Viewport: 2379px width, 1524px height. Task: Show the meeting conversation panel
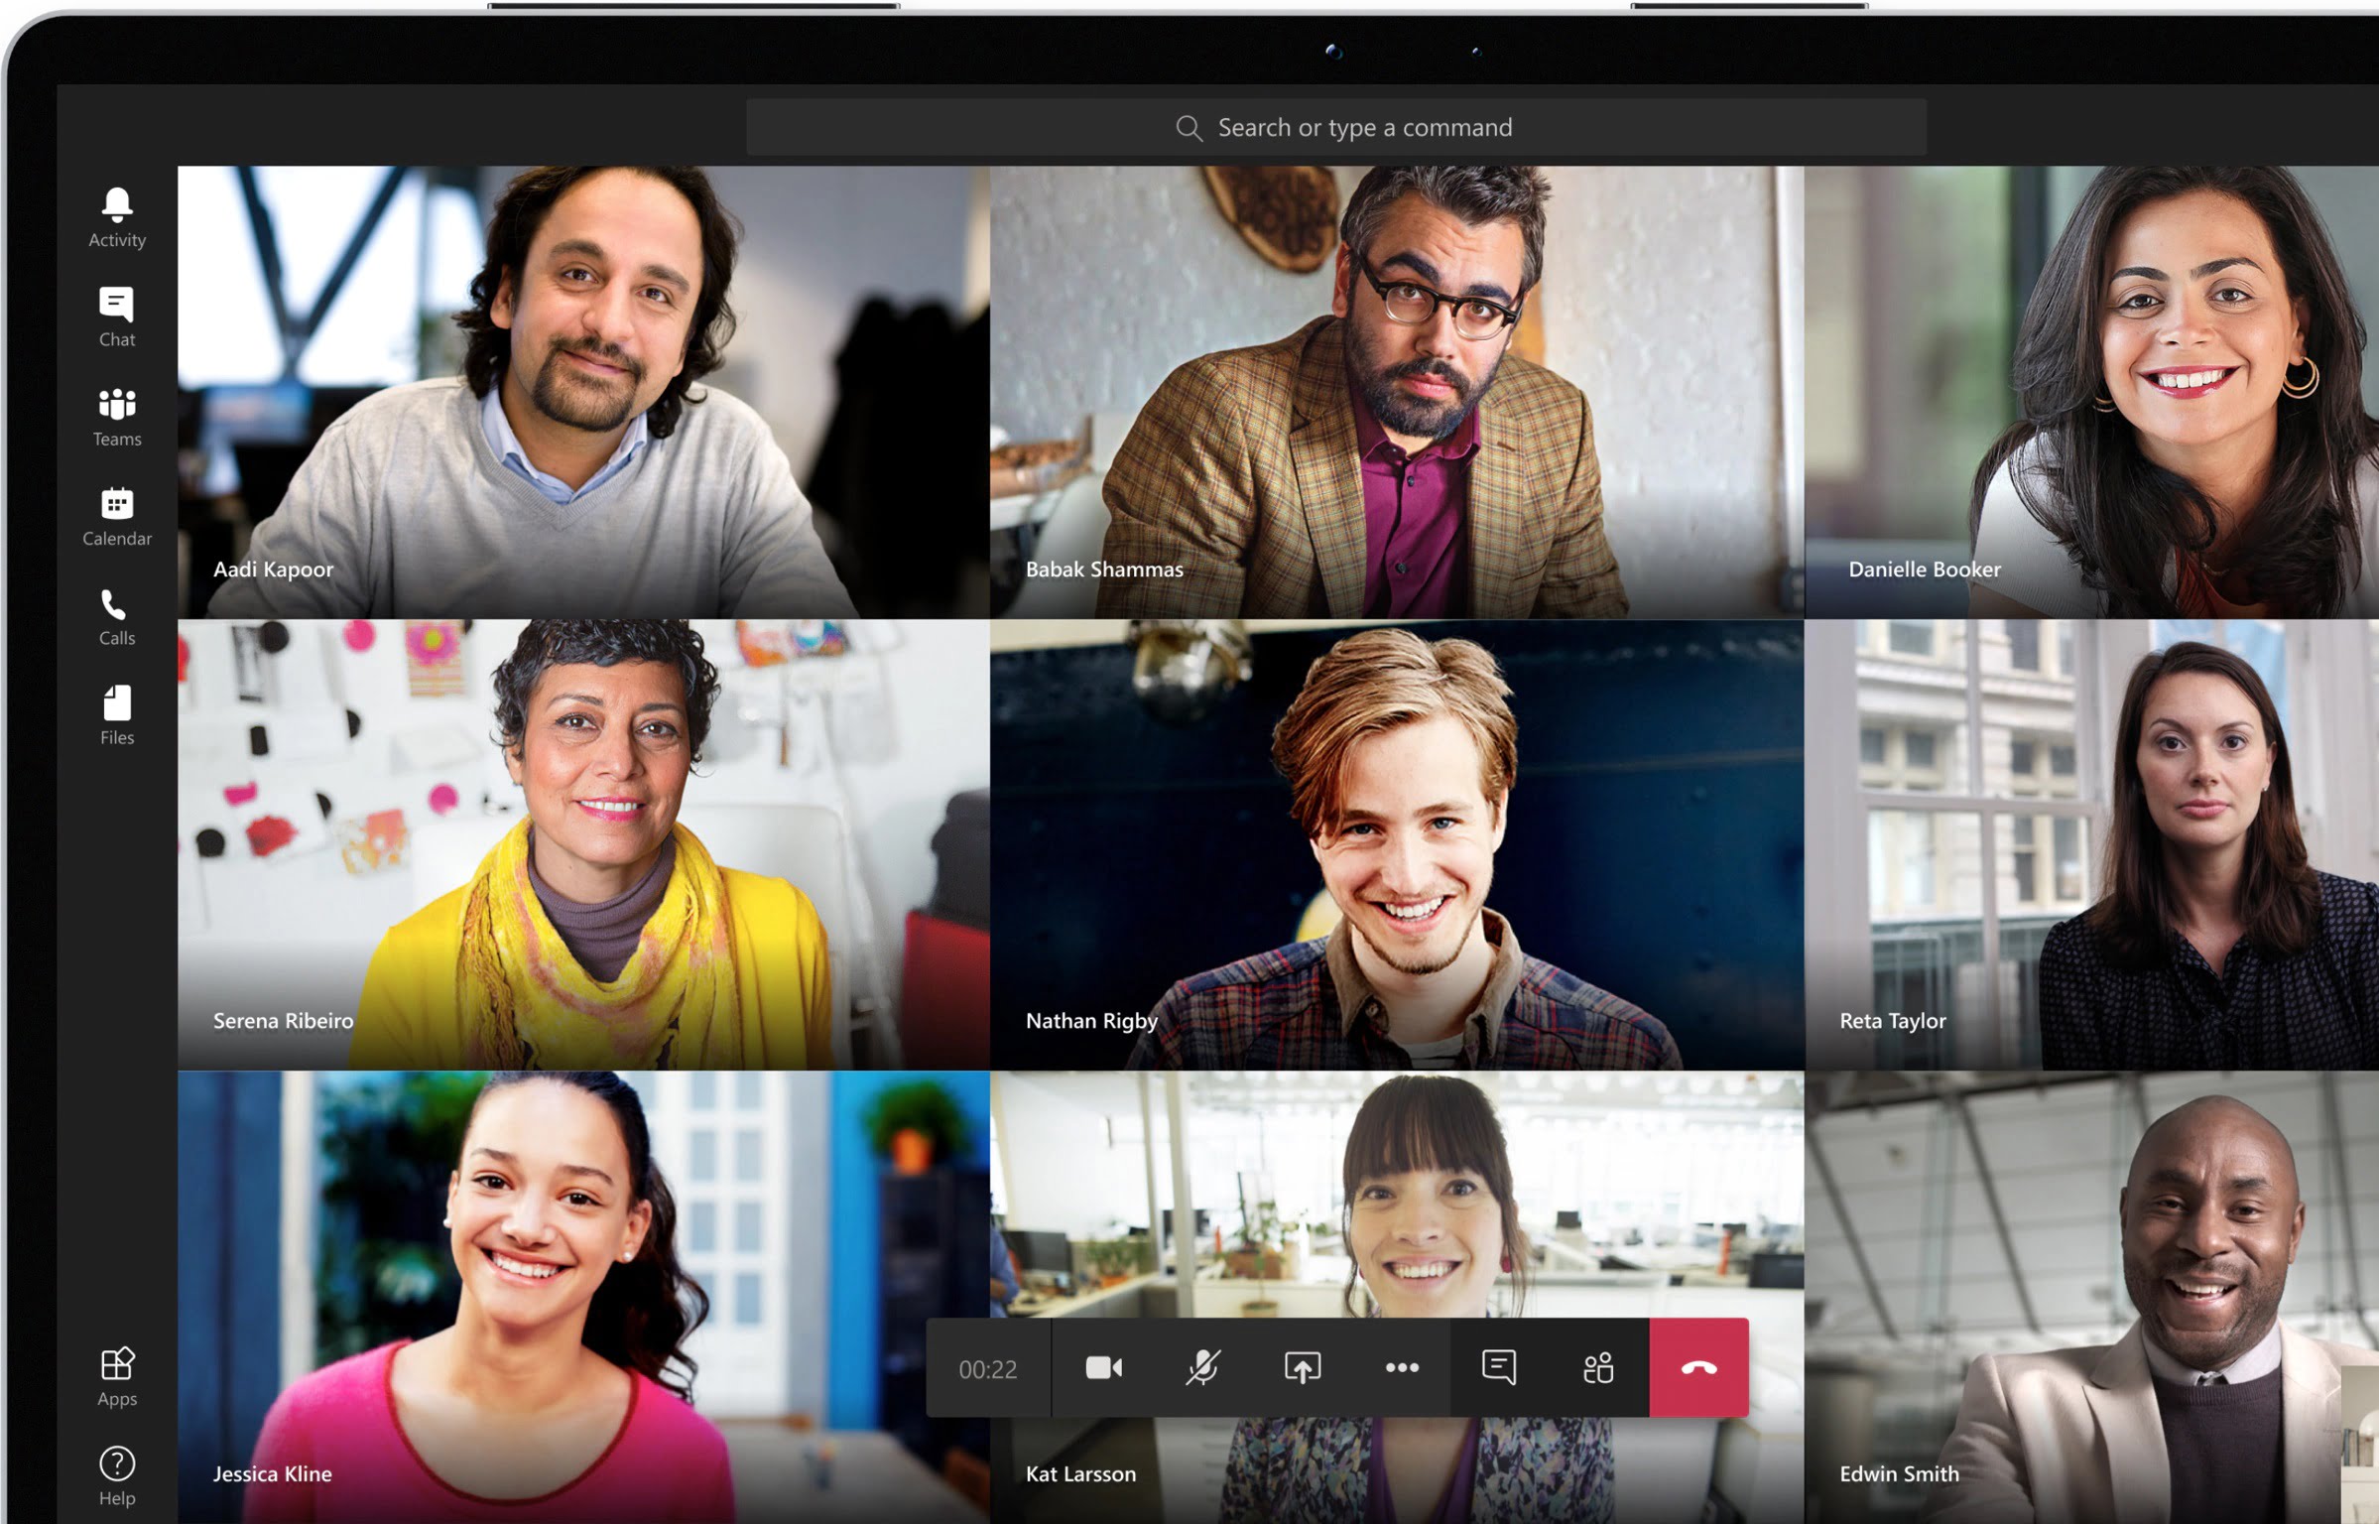(x=1499, y=1368)
